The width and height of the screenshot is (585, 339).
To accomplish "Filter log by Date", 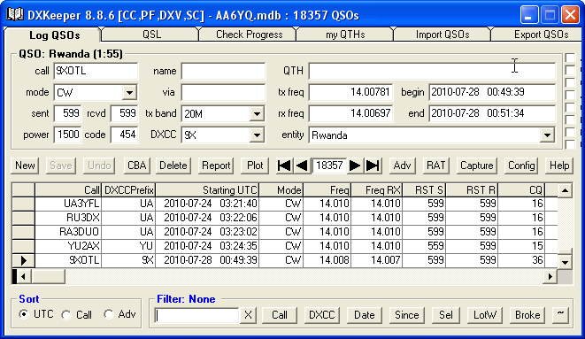I will click(364, 315).
